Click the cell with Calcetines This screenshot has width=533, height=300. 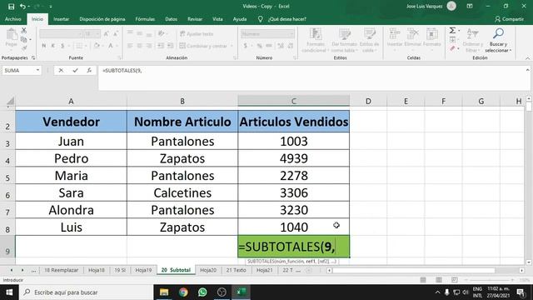tap(182, 192)
